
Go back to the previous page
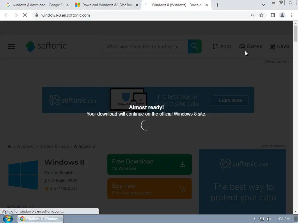6,15
